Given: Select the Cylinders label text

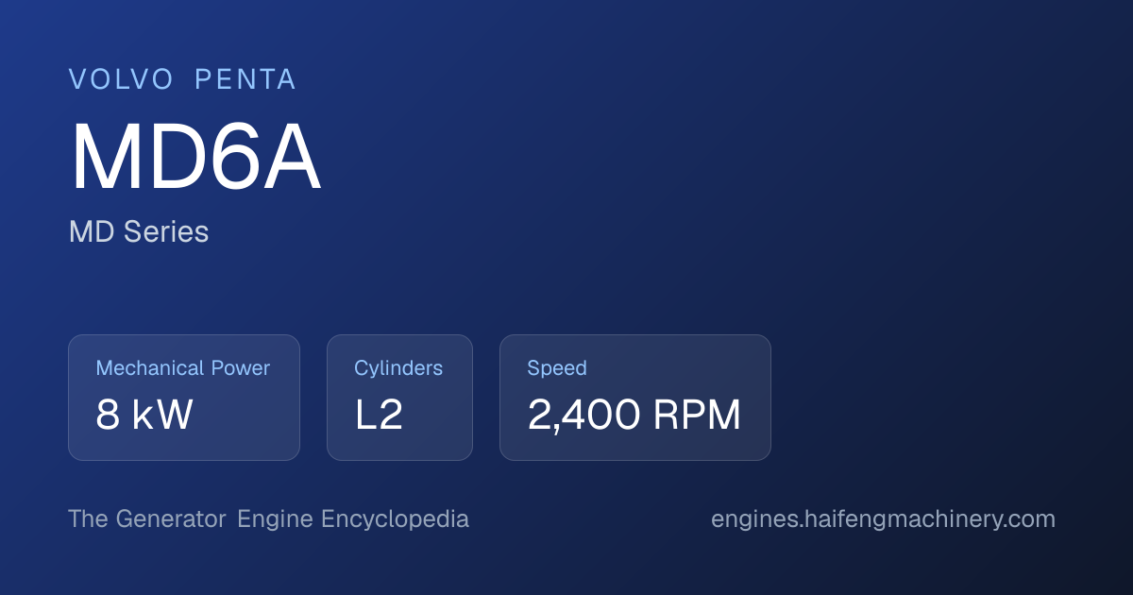Looking at the screenshot, I should point(398,368).
